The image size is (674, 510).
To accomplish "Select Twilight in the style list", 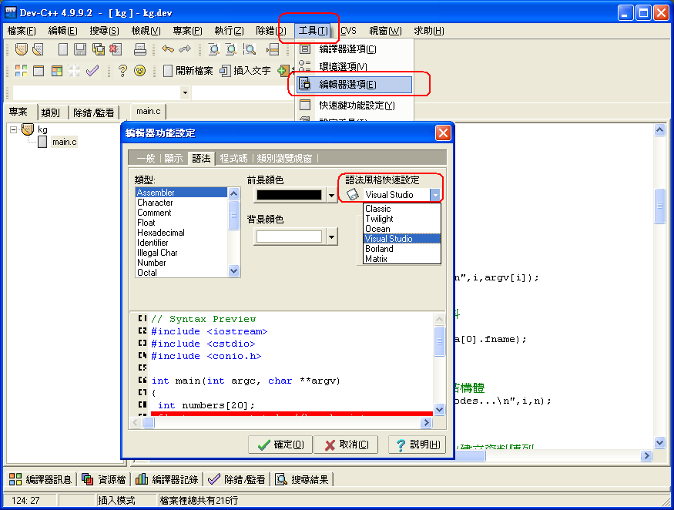I will point(402,219).
